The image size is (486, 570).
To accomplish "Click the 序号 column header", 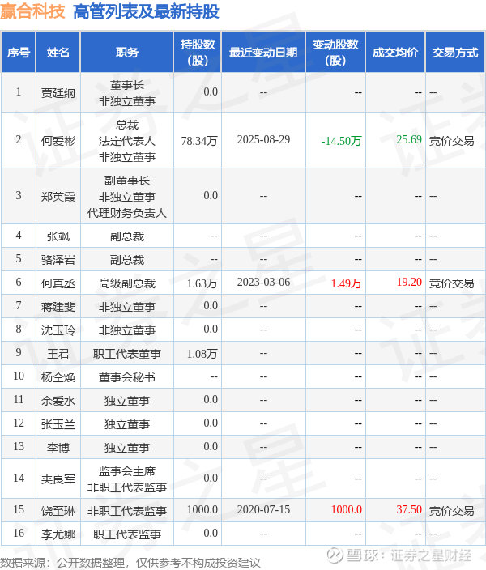I will pos(18,53).
